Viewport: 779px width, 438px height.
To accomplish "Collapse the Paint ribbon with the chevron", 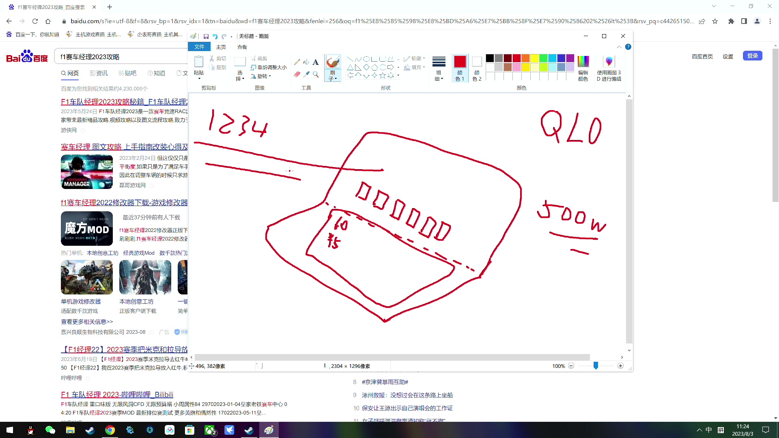I will [x=619, y=47].
